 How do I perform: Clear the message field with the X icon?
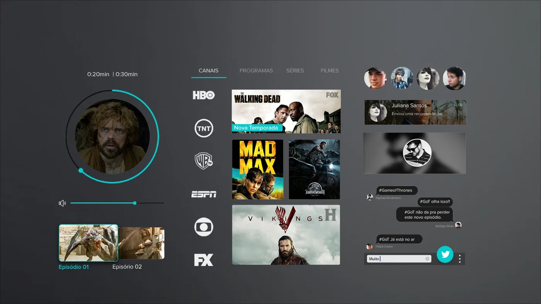[x=427, y=259]
